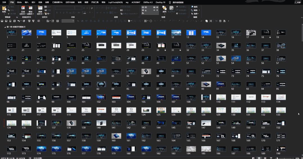Click the Undo arrow icon
The height and width of the screenshot is (159, 303).
pos(19,21)
